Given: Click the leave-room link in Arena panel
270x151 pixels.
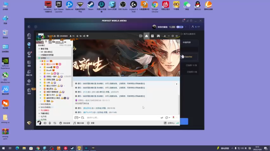Looking at the screenshot, I should pos(188,34).
